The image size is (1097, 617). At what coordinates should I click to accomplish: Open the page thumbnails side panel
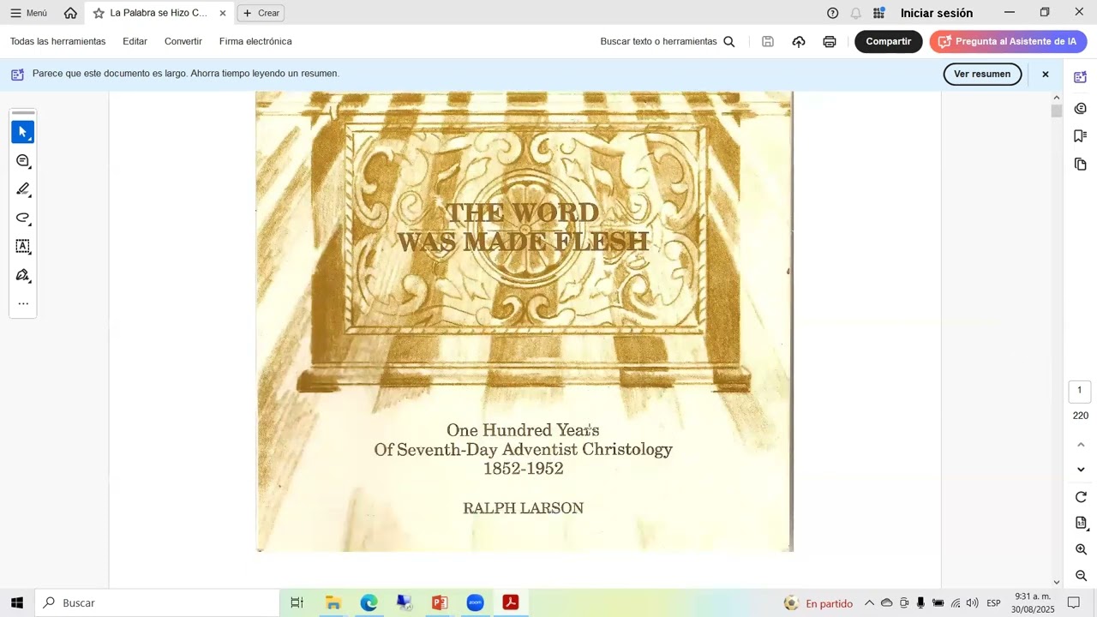(1081, 164)
